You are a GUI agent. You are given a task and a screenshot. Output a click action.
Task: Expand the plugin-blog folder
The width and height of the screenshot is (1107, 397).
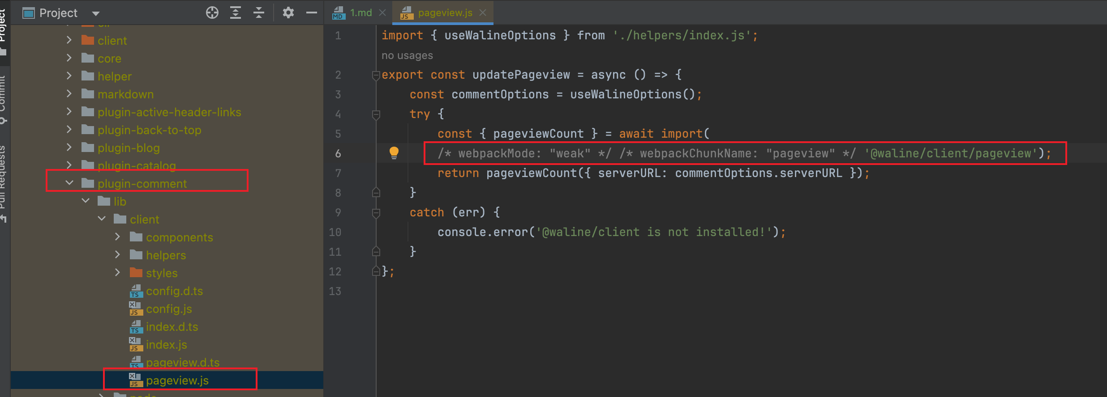click(69, 148)
